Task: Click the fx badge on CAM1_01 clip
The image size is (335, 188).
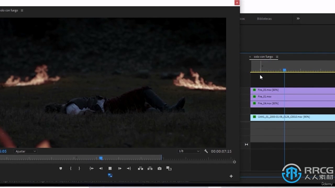Action: [x=254, y=117]
